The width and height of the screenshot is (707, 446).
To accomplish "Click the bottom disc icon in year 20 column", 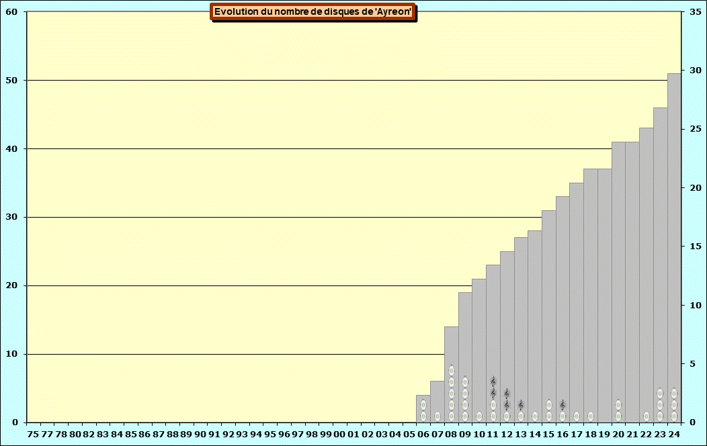I will pyautogui.click(x=618, y=416).
